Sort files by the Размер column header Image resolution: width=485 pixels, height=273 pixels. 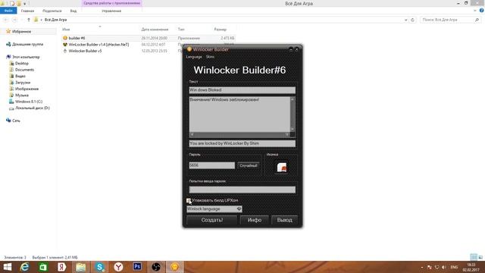pos(221,30)
